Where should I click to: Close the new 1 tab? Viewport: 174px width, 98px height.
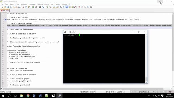(x=8, y=11)
